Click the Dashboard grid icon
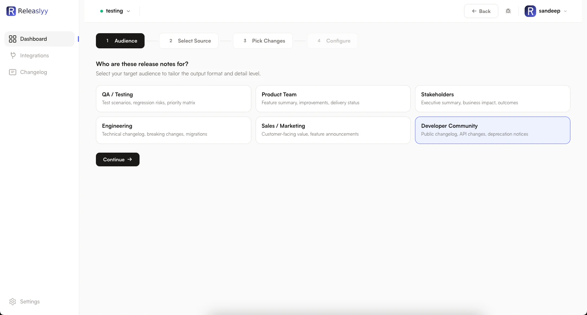This screenshot has height=315, width=587. coord(13,39)
